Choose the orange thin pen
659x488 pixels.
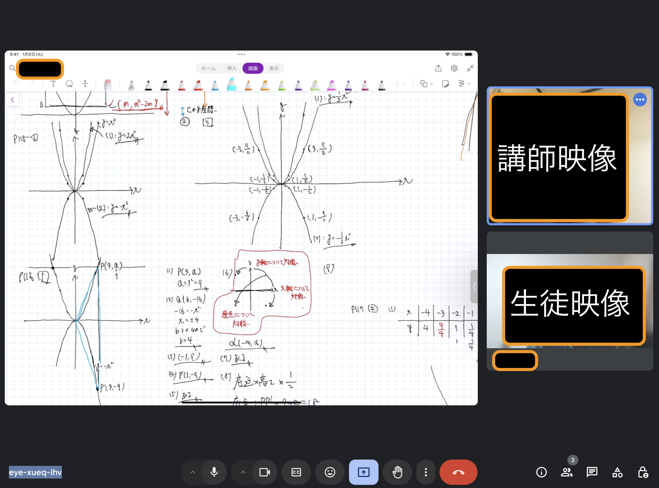pyautogui.click(x=249, y=85)
